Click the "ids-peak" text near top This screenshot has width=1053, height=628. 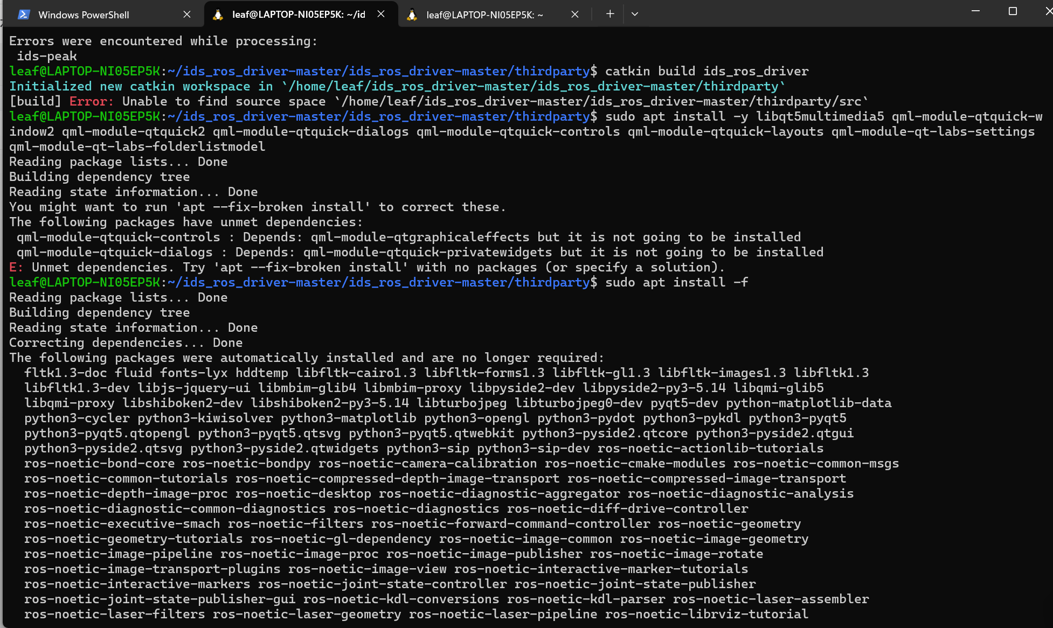(46, 56)
